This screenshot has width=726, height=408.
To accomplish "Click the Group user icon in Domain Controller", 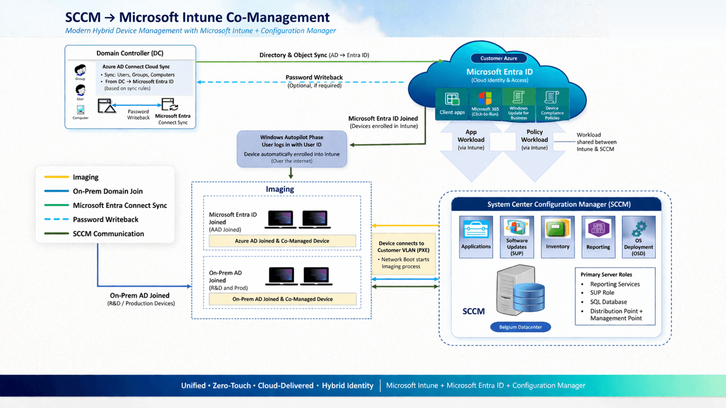I will (81, 70).
